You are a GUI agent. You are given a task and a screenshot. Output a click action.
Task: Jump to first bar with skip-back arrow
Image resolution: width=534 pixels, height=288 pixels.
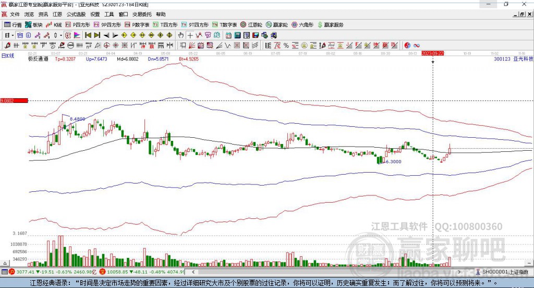pyautogui.click(x=88, y=35)
